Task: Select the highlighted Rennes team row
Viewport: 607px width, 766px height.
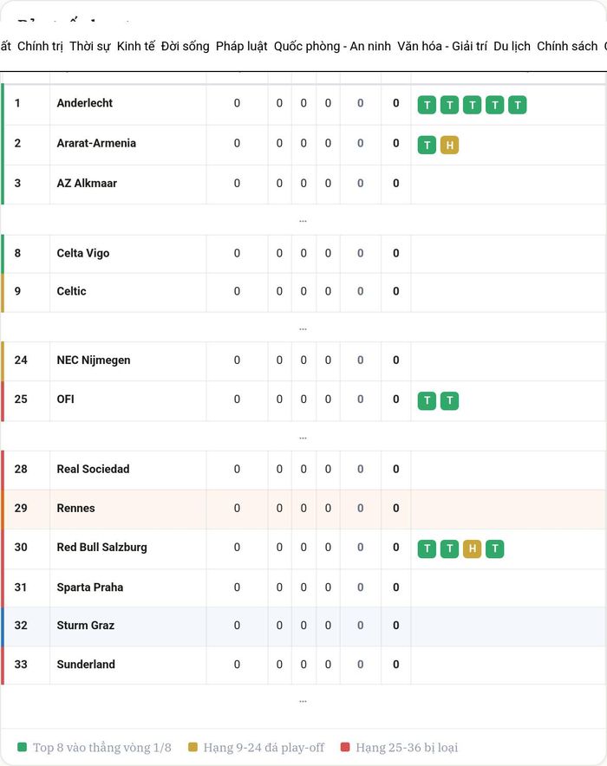Action: click(303, 509)
